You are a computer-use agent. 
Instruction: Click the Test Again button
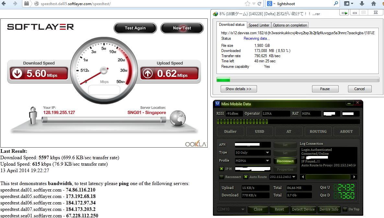pyautogui.click(x=135, y=28)
